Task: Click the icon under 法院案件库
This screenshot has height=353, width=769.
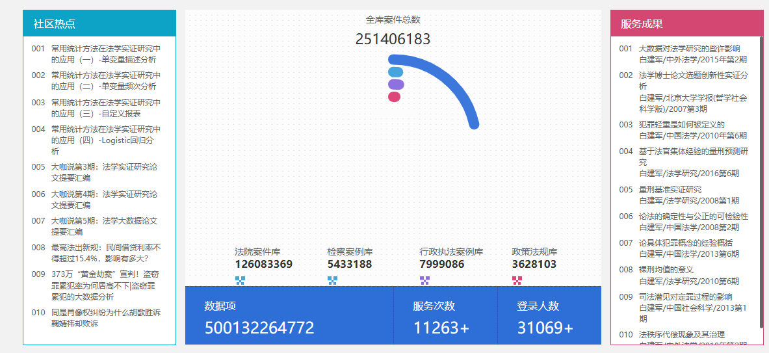Action: 240,280
